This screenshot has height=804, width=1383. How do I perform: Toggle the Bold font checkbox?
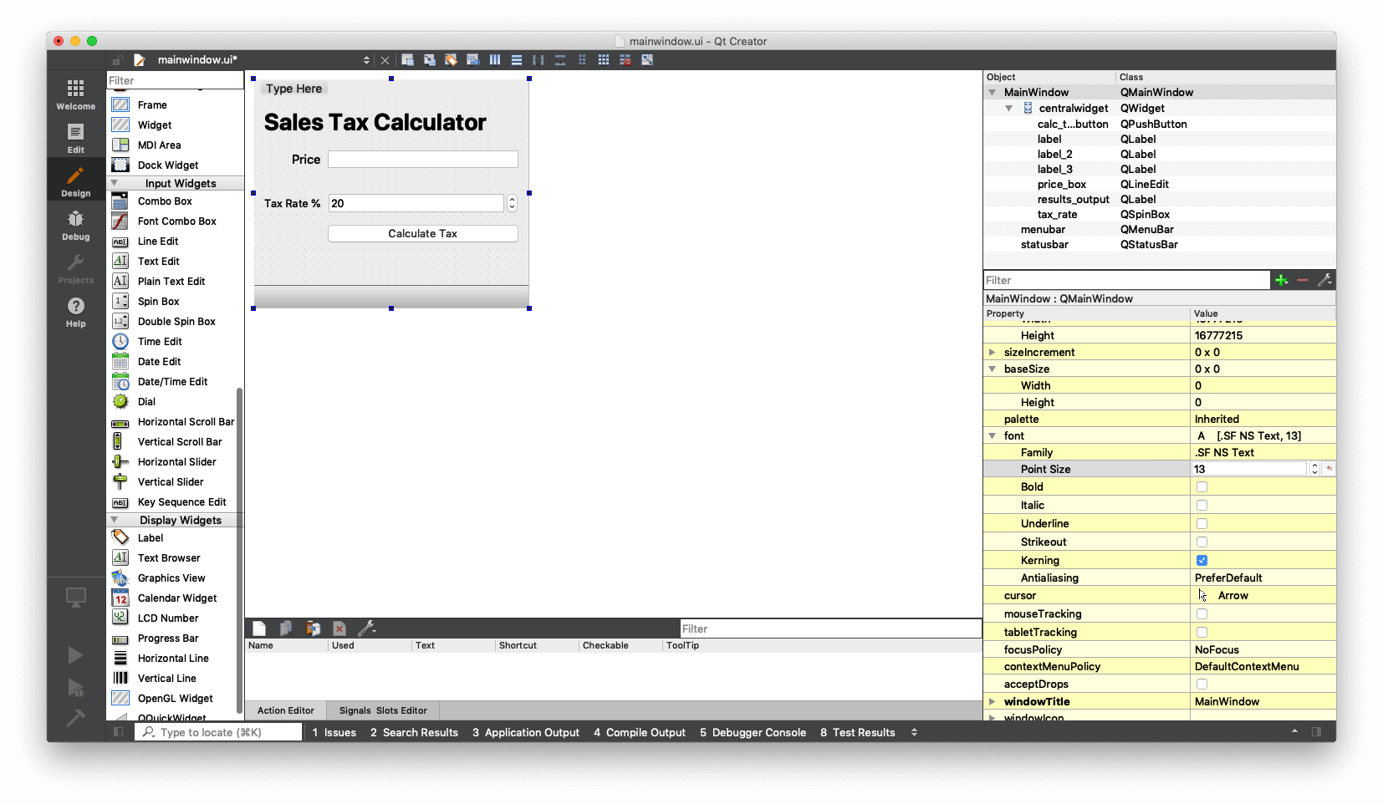pos(1202,487)
